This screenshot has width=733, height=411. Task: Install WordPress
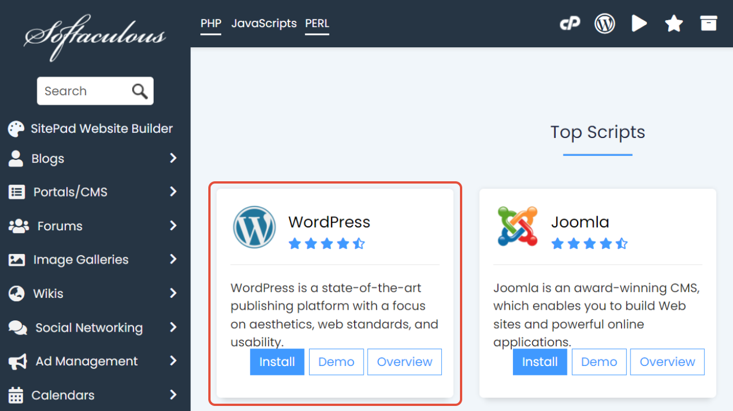(277, 362)
